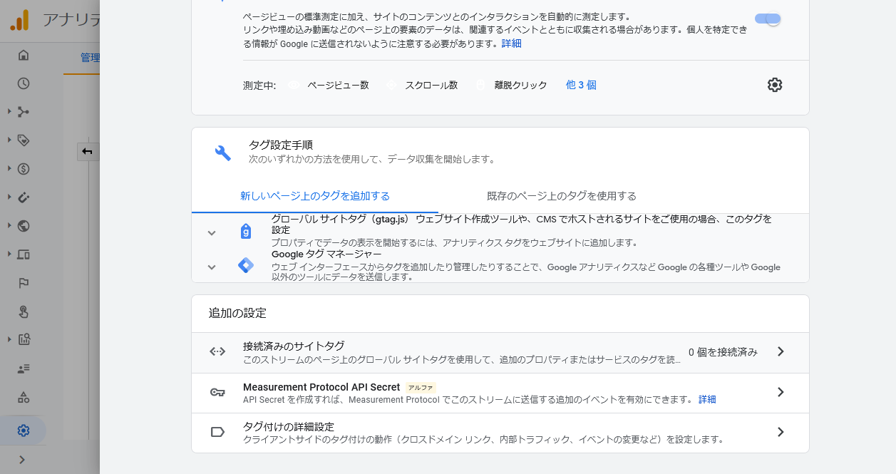Click the ページビュー数 label
This screenshot has height=474, width=896.
tap(338, 85)
